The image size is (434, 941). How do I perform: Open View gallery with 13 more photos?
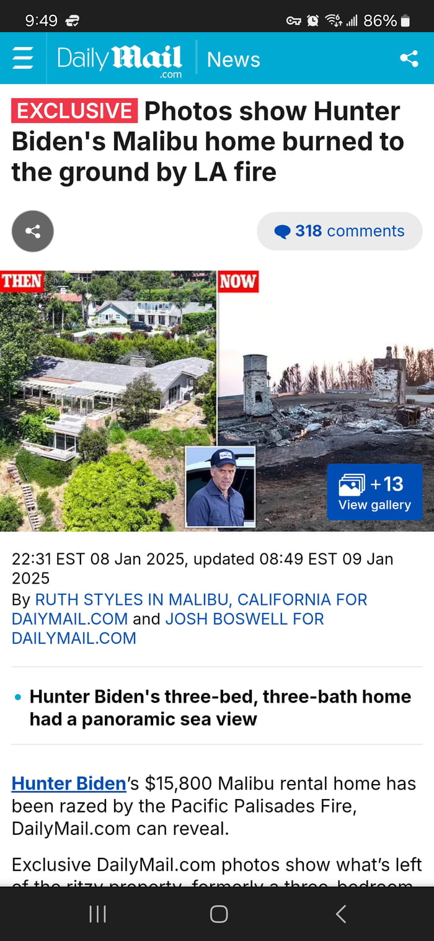374,491
